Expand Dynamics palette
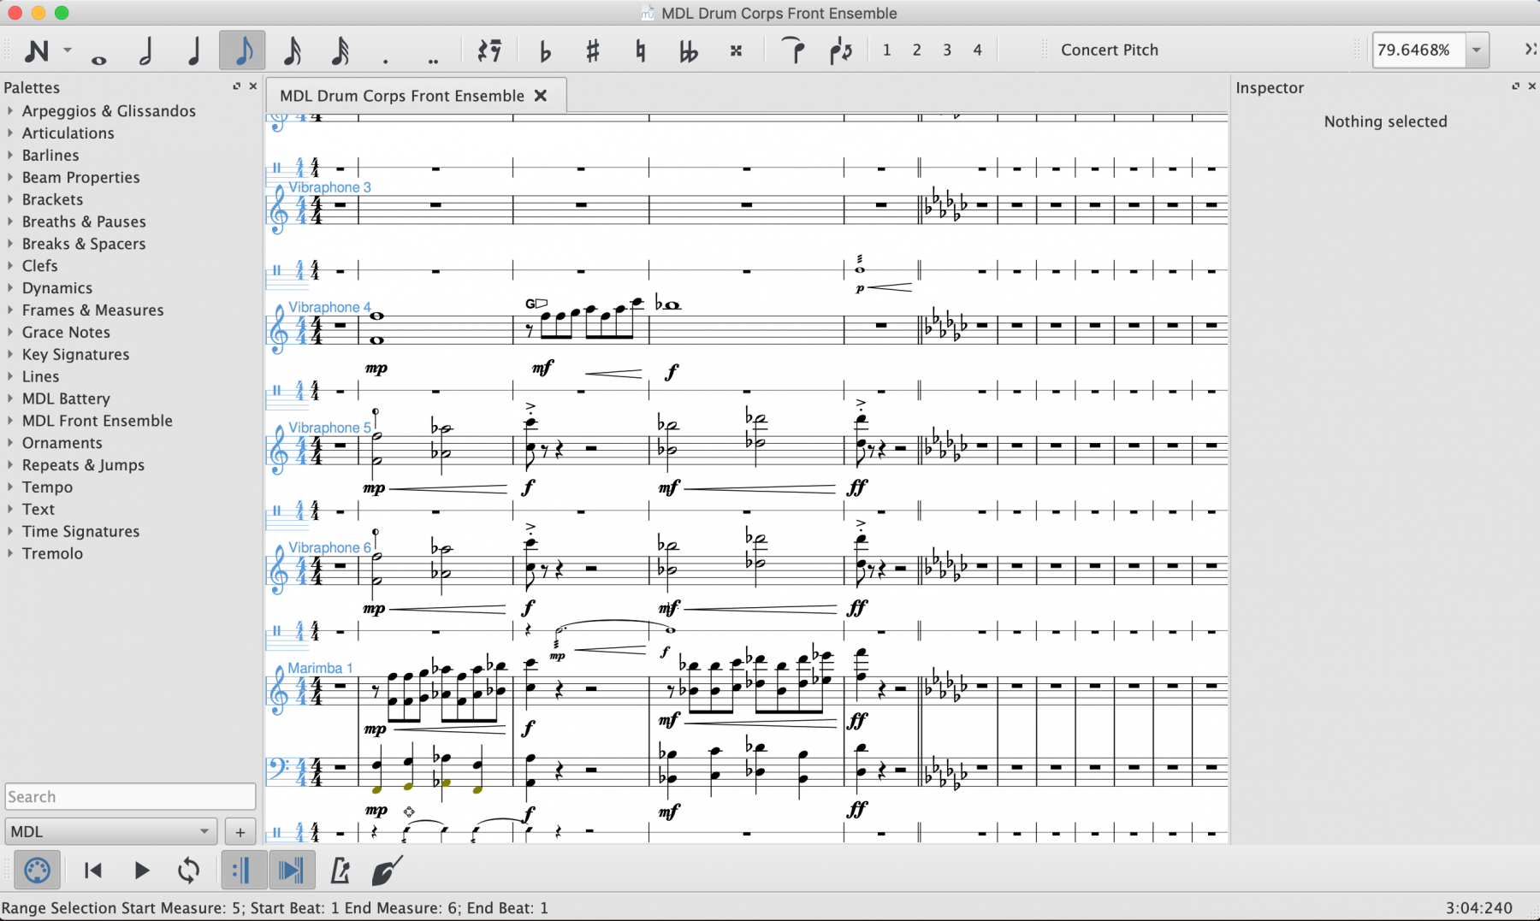 (x=10, y=287)
